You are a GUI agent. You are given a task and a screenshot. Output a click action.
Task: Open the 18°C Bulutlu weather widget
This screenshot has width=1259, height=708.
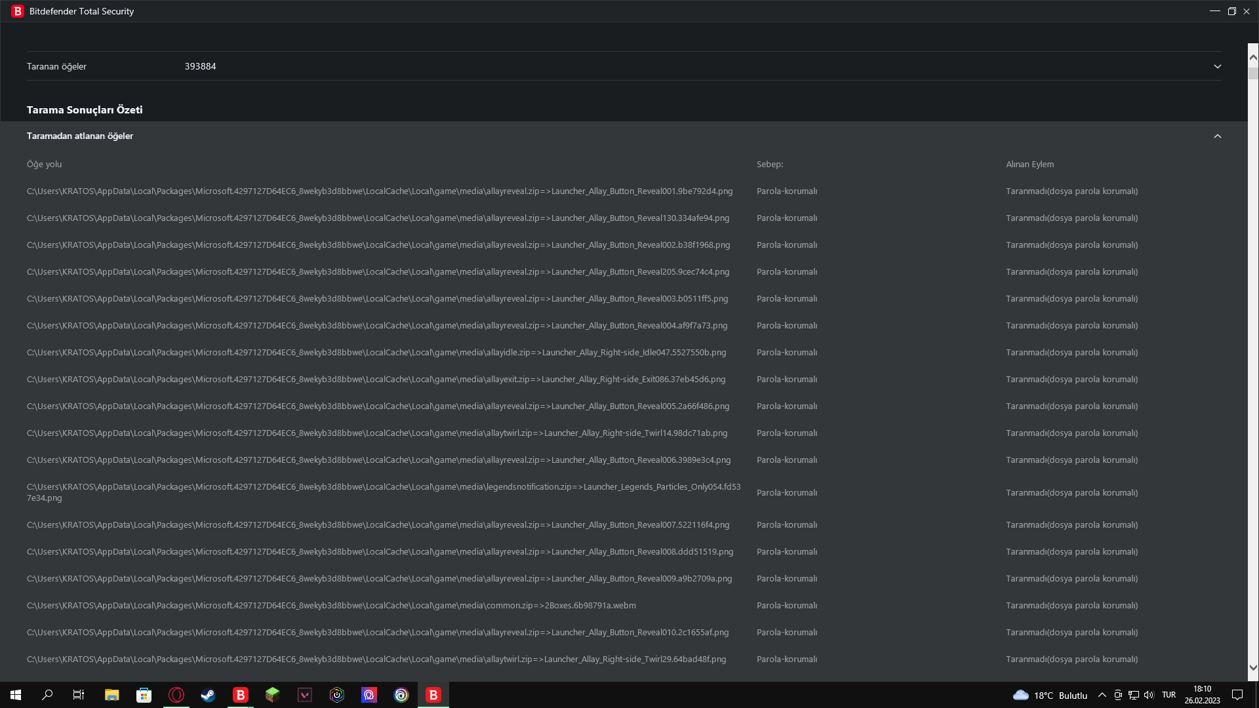coord(1050,695)
